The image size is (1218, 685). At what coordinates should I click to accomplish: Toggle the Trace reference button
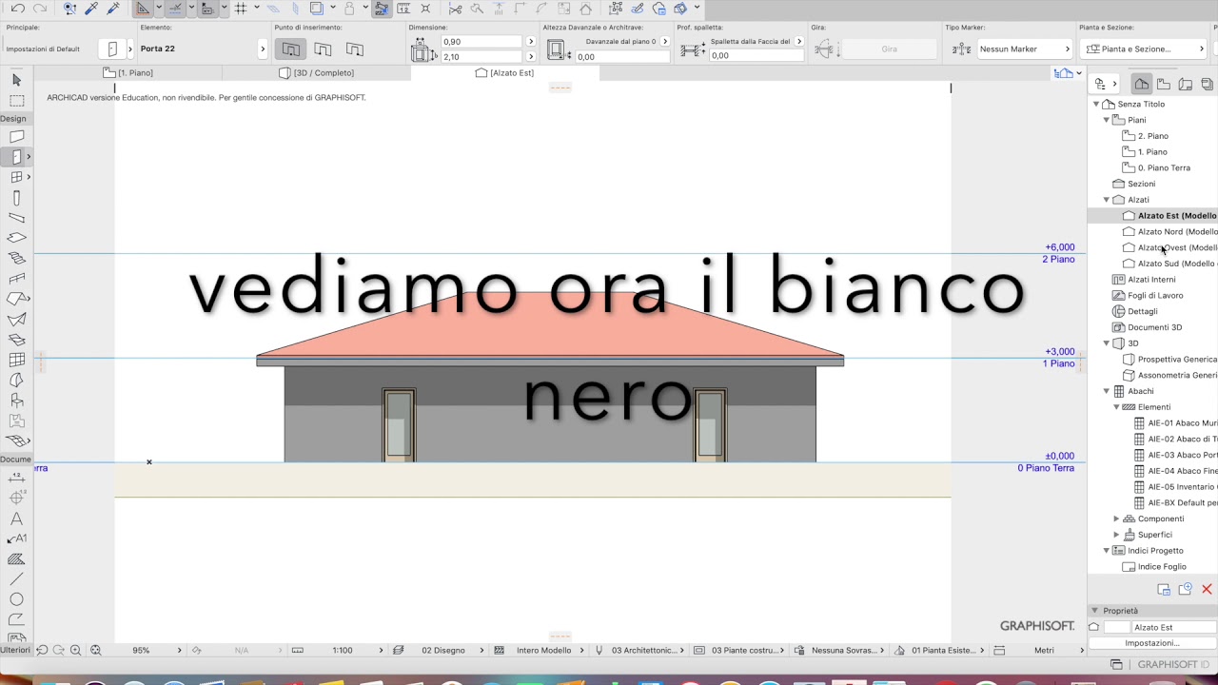317,9
